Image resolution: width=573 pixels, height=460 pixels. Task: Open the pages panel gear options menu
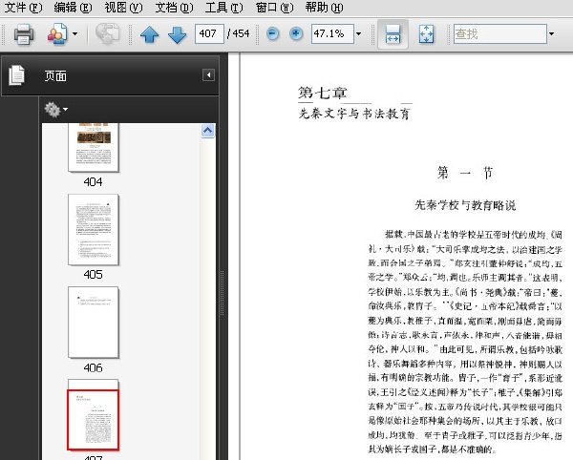click(56, 109)
